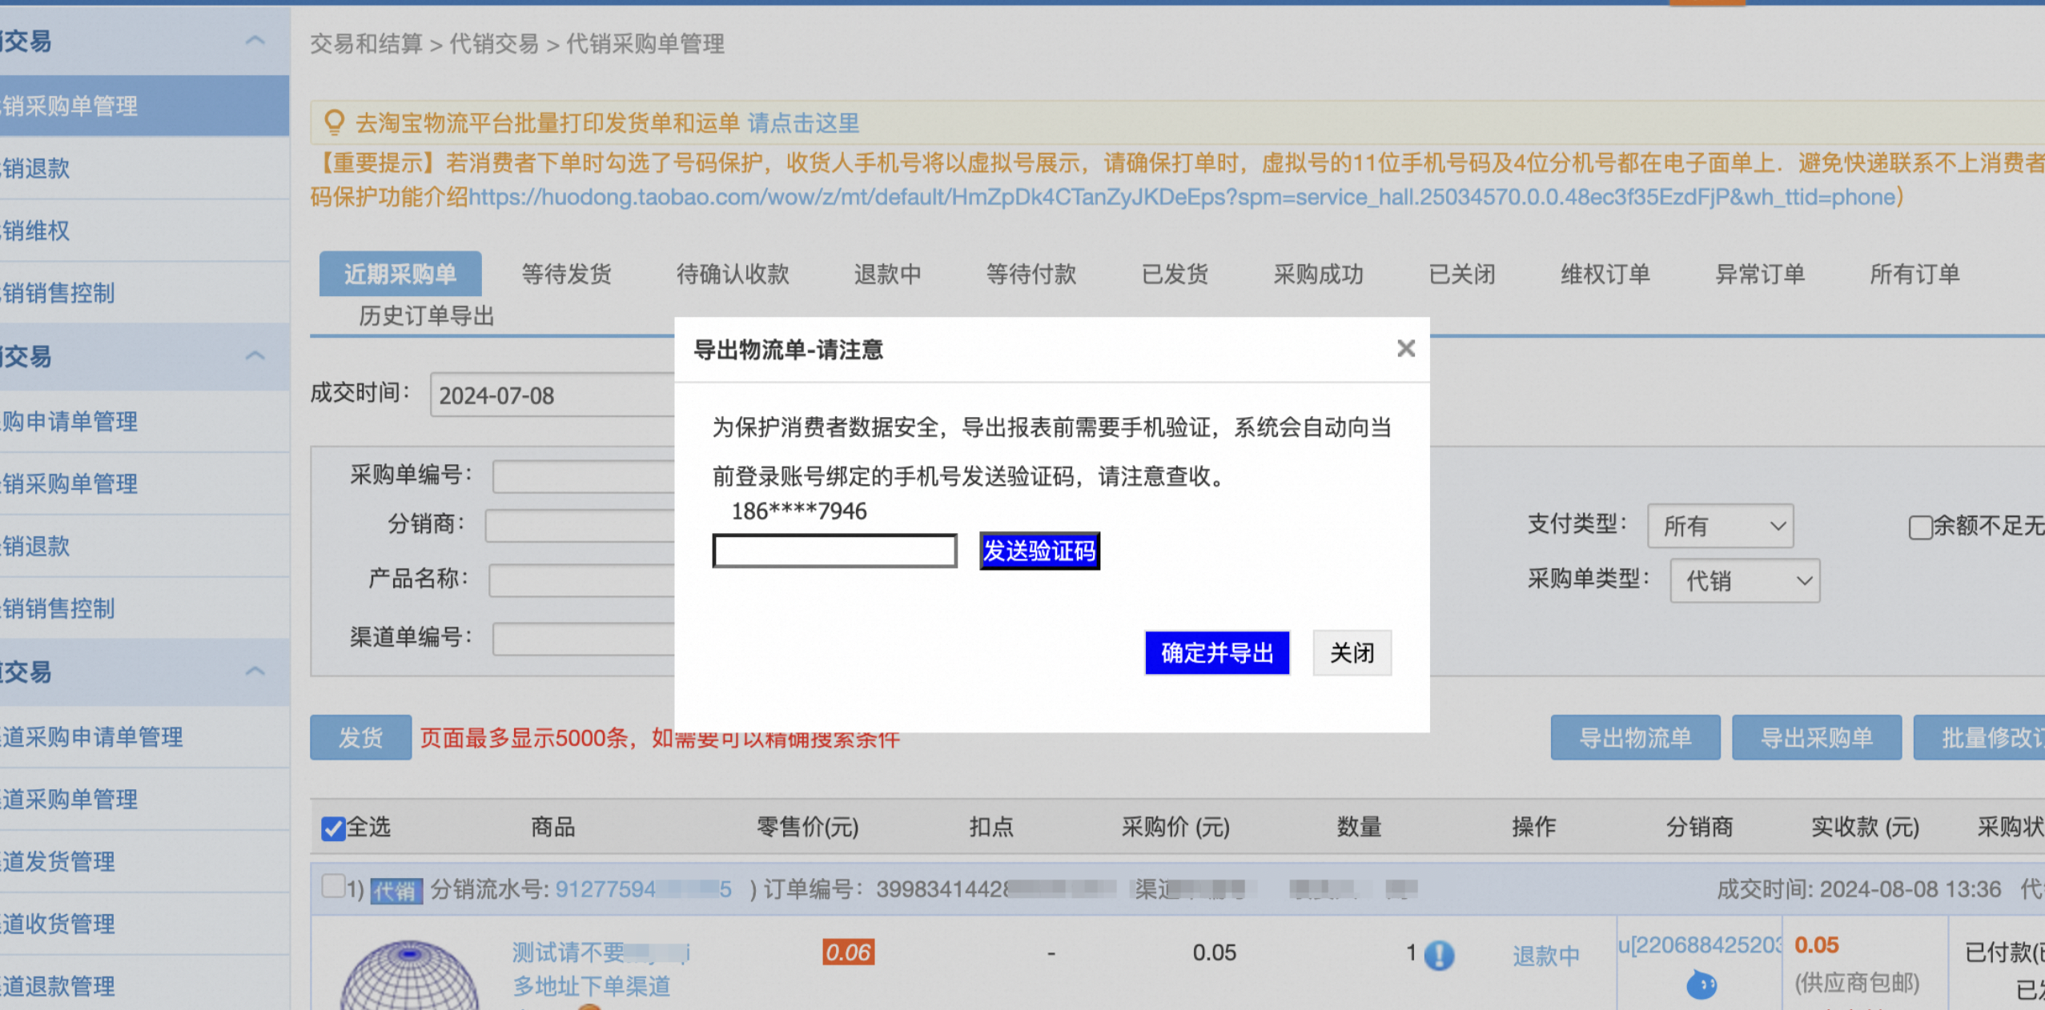Open 购申请单管理 in the sidebar
Screen dimensions: 2045x1010
[x=144, y=421]
